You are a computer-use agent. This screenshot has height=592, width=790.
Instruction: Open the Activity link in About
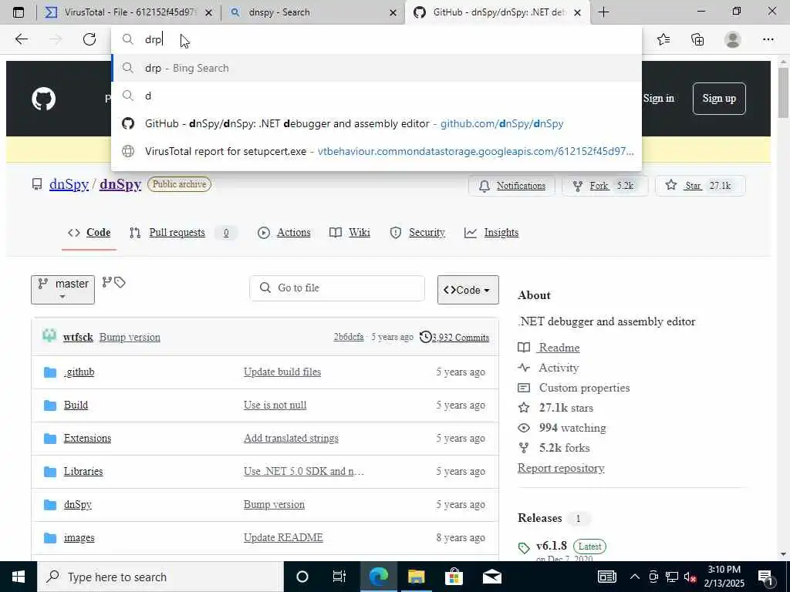pos(549,368)
